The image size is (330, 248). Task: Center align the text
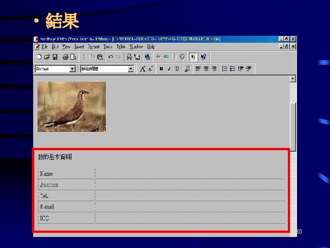coord(206,69)
